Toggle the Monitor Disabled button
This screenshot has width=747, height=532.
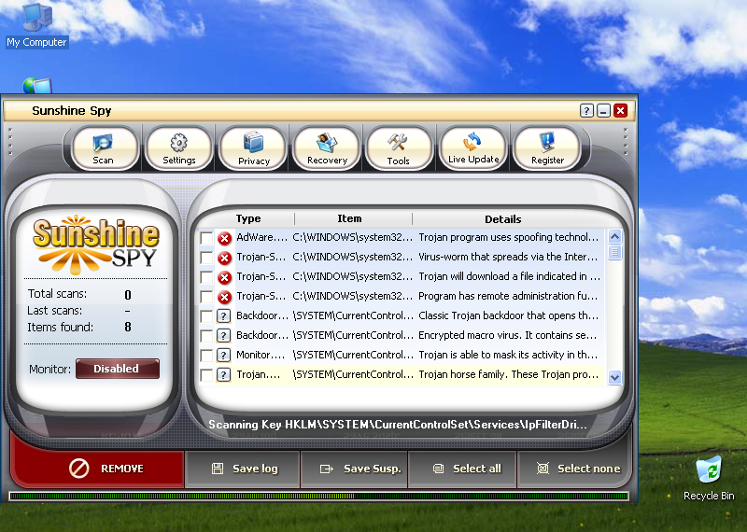tap(118, 369)
